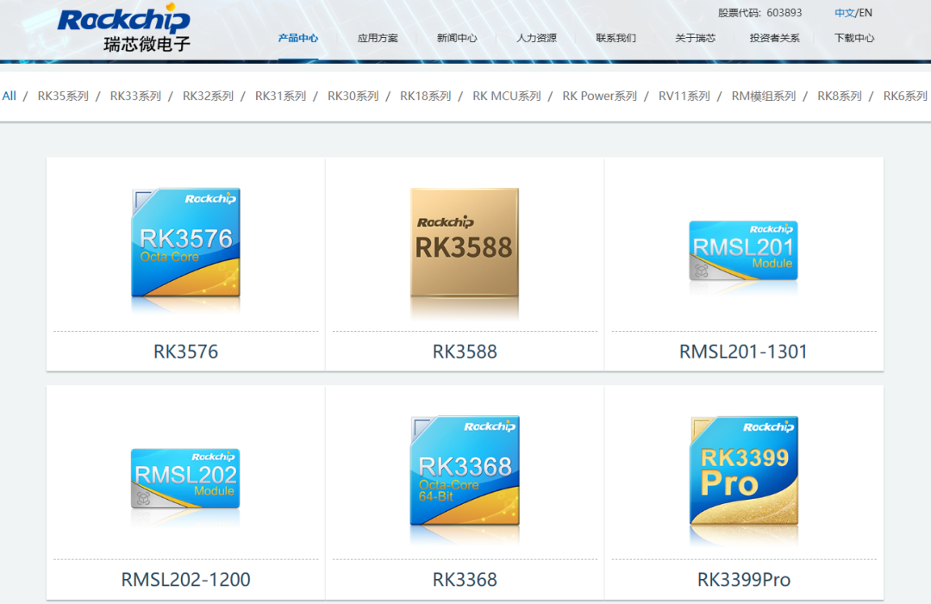Open the gold RK3588 chip image

[465, 243]
